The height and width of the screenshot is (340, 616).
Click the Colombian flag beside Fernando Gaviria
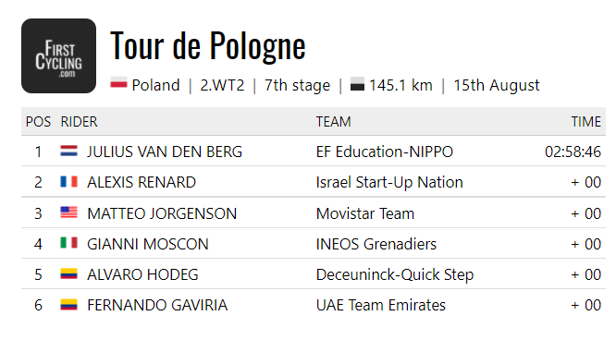68,304
